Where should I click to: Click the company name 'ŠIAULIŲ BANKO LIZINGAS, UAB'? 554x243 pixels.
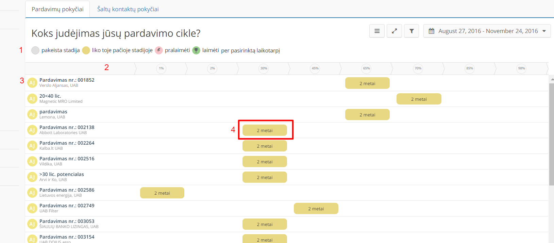[x=69, y=227]
